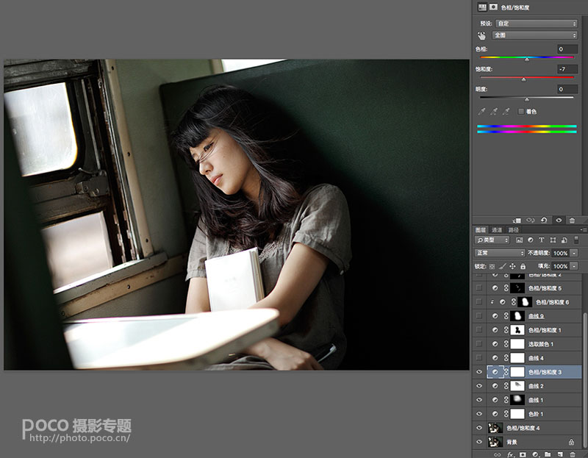The width and height of the screenshot is (588, 458).
Task: Pick the first eyedropper tool
Action: [482, 112]
